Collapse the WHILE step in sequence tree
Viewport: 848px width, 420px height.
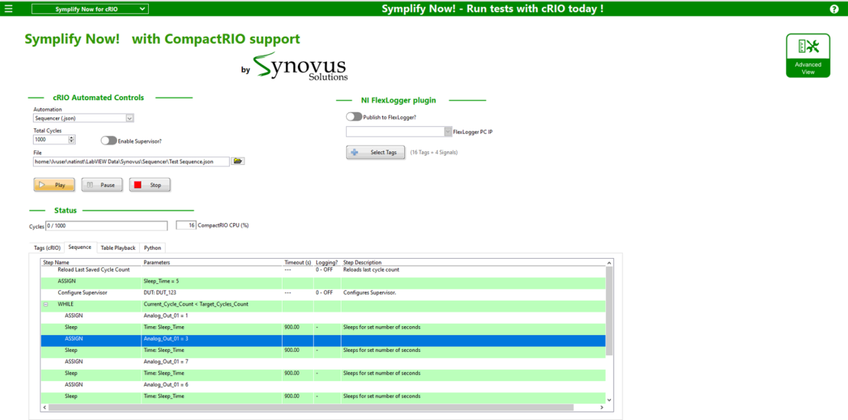(x=45, y=304)
